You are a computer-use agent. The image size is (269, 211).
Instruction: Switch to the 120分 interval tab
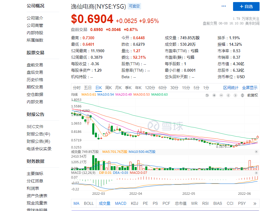coord(150,88)
